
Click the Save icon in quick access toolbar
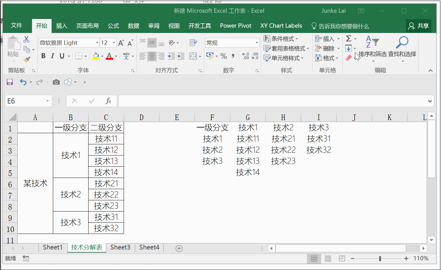[x=10, y=82]
